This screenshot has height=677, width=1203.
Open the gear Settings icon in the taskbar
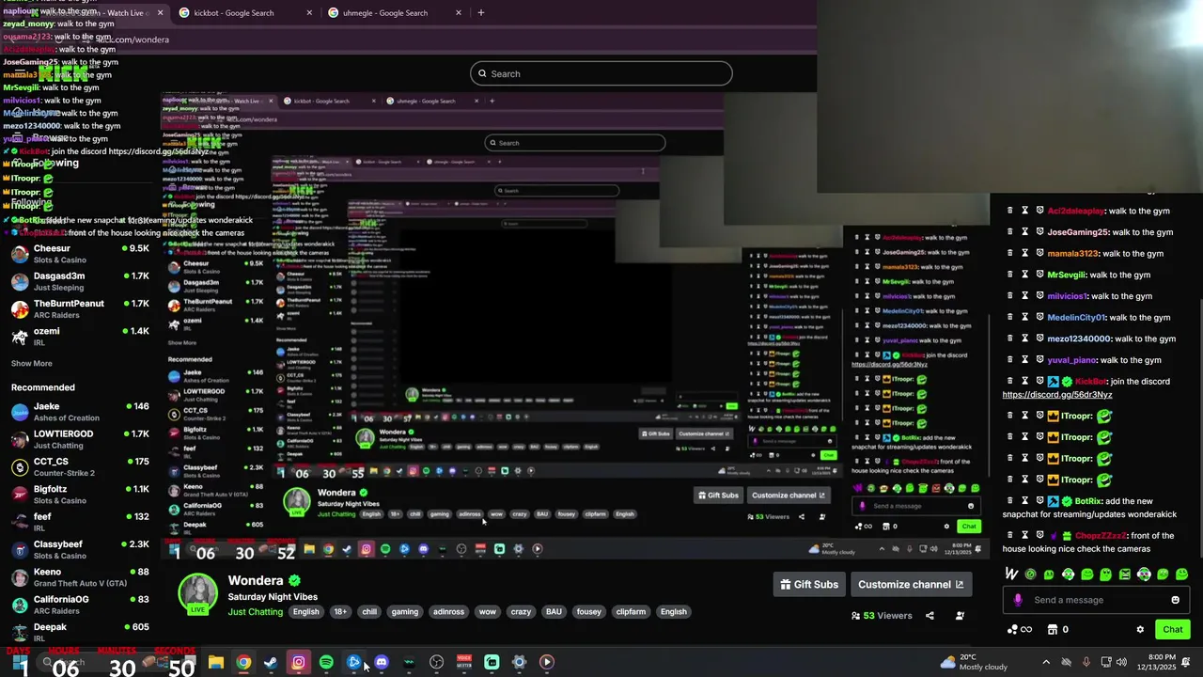[x=519, y=662]
